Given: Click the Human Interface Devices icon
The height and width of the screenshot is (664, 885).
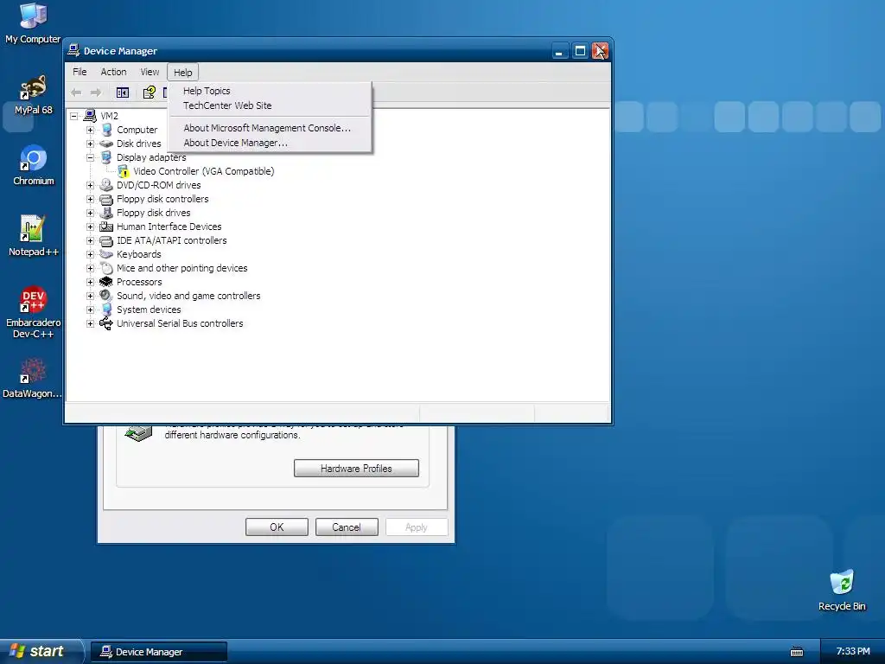Looking at the screenshot, I should pos(106,227).
